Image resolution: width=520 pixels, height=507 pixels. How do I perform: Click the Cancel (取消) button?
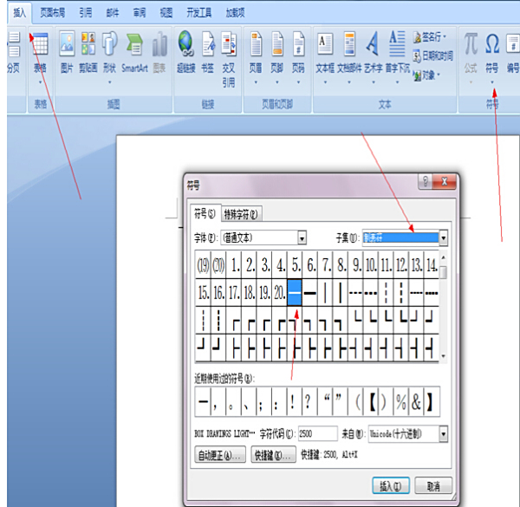pos(433,486)
